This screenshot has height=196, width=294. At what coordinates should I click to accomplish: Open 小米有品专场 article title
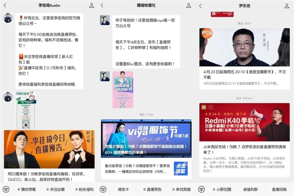pyautogui.click(x=244, y=149)
